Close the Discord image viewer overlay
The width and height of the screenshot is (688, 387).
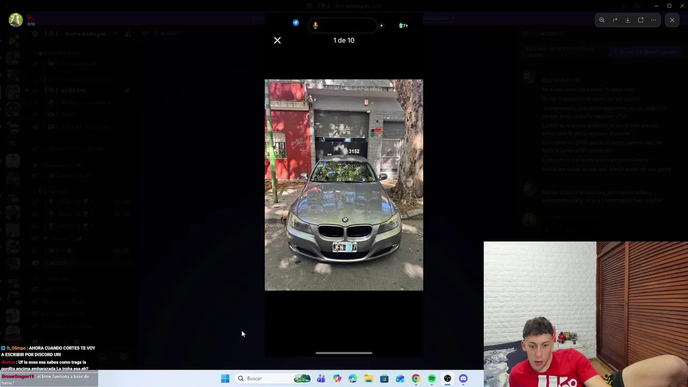pyautogui.click(x=672, y=20)
